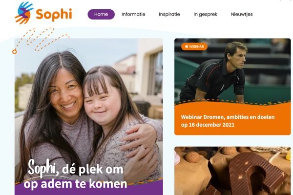The image size is (293, 195).
Task: Open the Informatie menu item
Action: coord(133,14)
